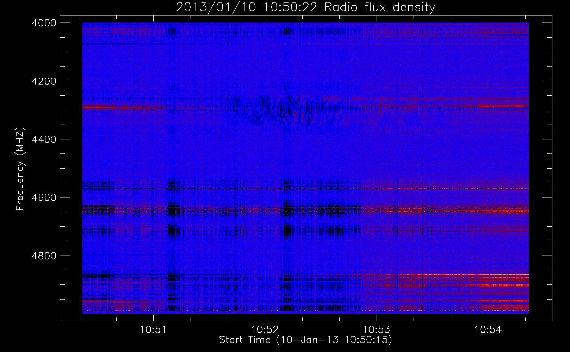The width and height of the screenshot is (570, 352).
Task: Select the 4200 frequency tick label
Action: tap(44, 81)
